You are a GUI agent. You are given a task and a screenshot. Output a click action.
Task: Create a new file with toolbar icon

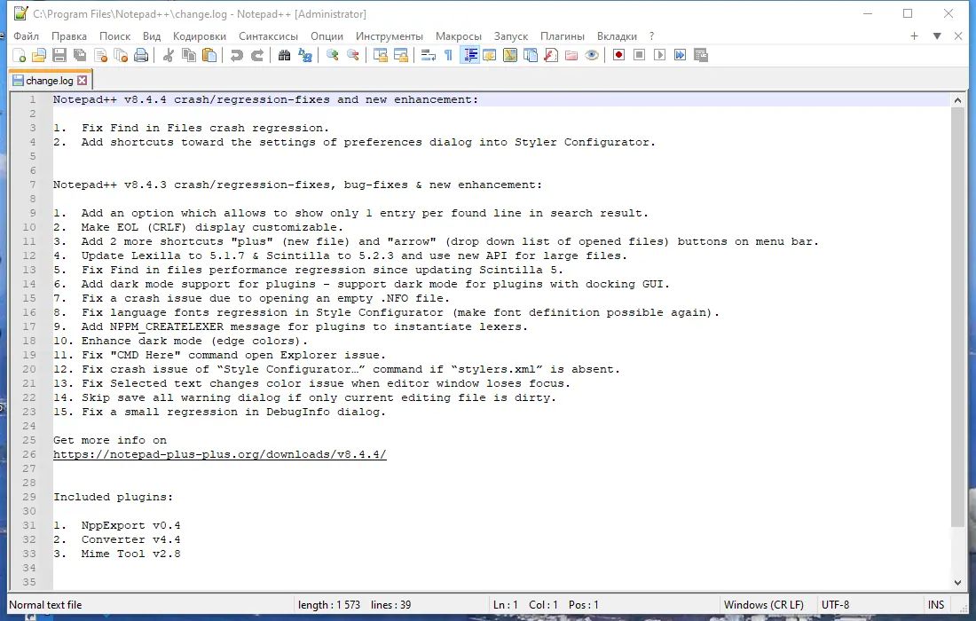[x=19, y=55]
